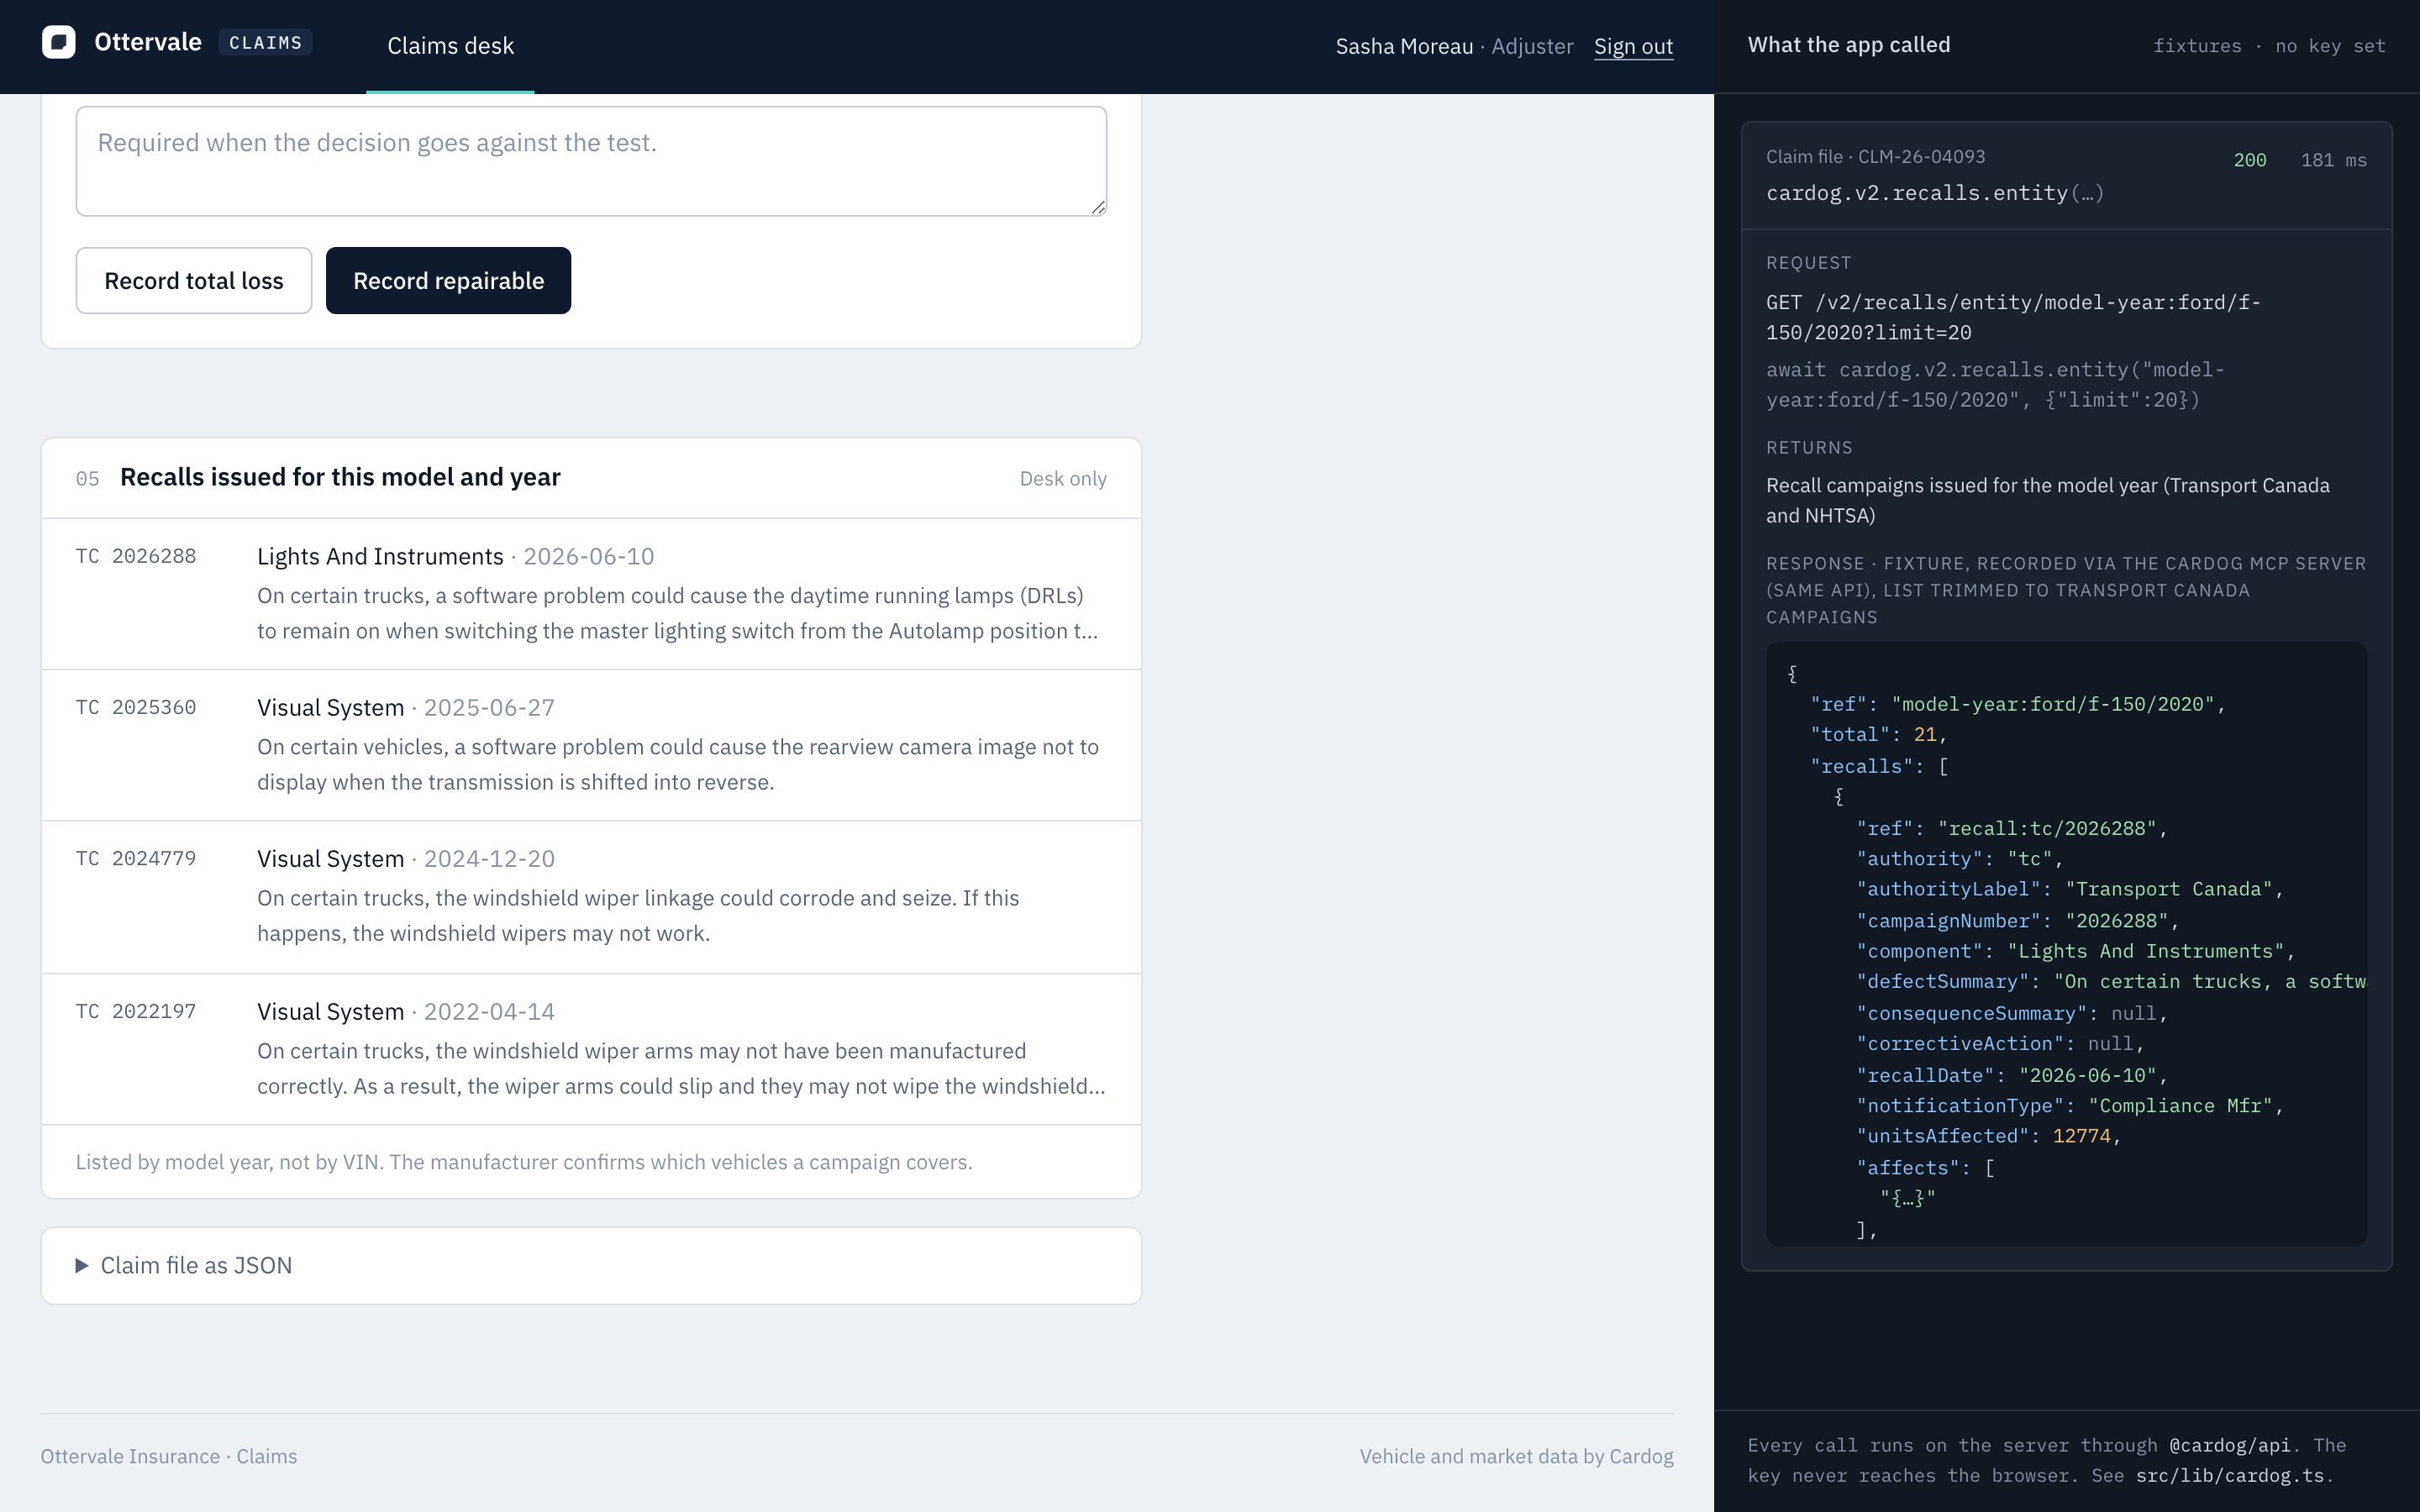Focus the decision reason text area

(x=591, y=161)
